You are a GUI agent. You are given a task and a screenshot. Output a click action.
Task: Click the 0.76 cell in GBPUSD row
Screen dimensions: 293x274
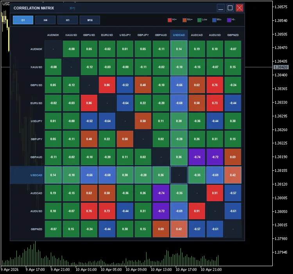[x=215, y=85]
